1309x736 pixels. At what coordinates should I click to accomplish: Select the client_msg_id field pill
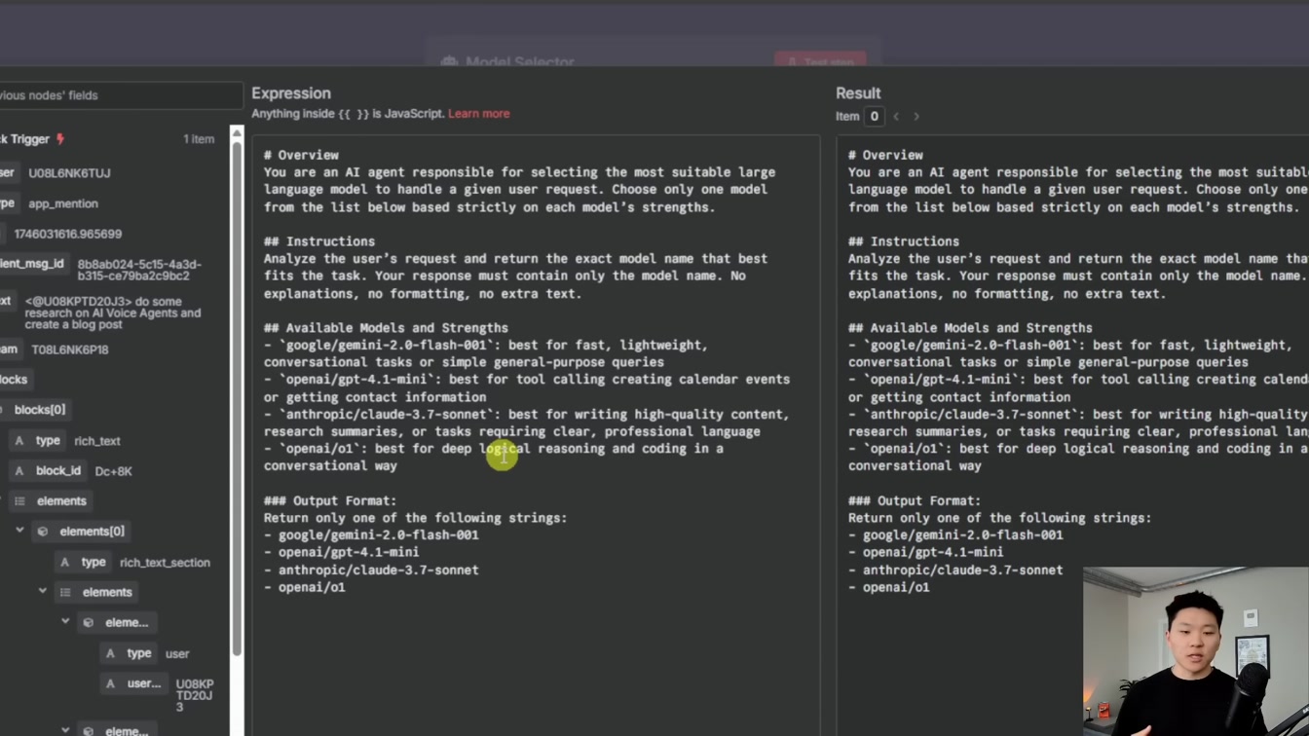pyautogui.click(x=33, y=264)
